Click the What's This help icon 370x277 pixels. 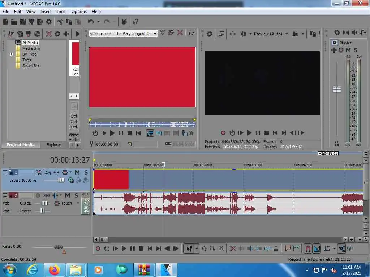click(136, 22)
